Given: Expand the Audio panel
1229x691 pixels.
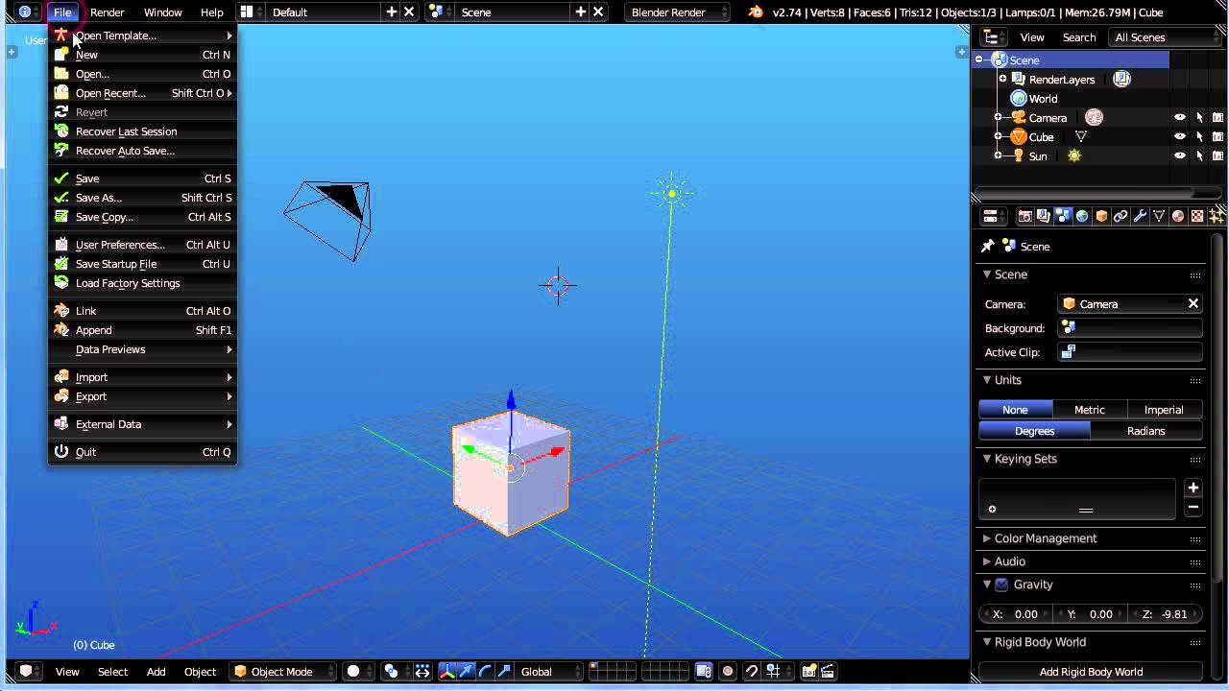Looking at the screenshot, I should tap(1010, 561).
